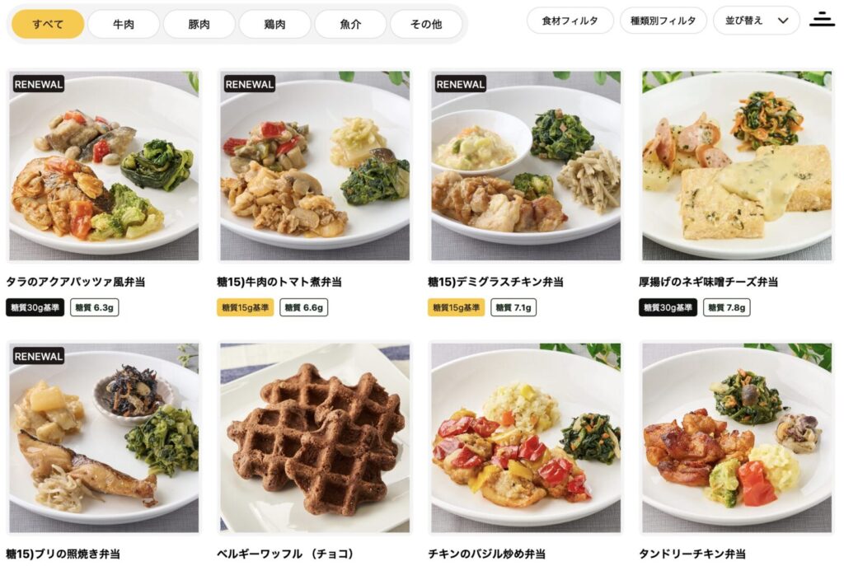Click RENEWAL badge on 牛肉のトマト煮弁当
844x566 pixels.
(250, 84)
